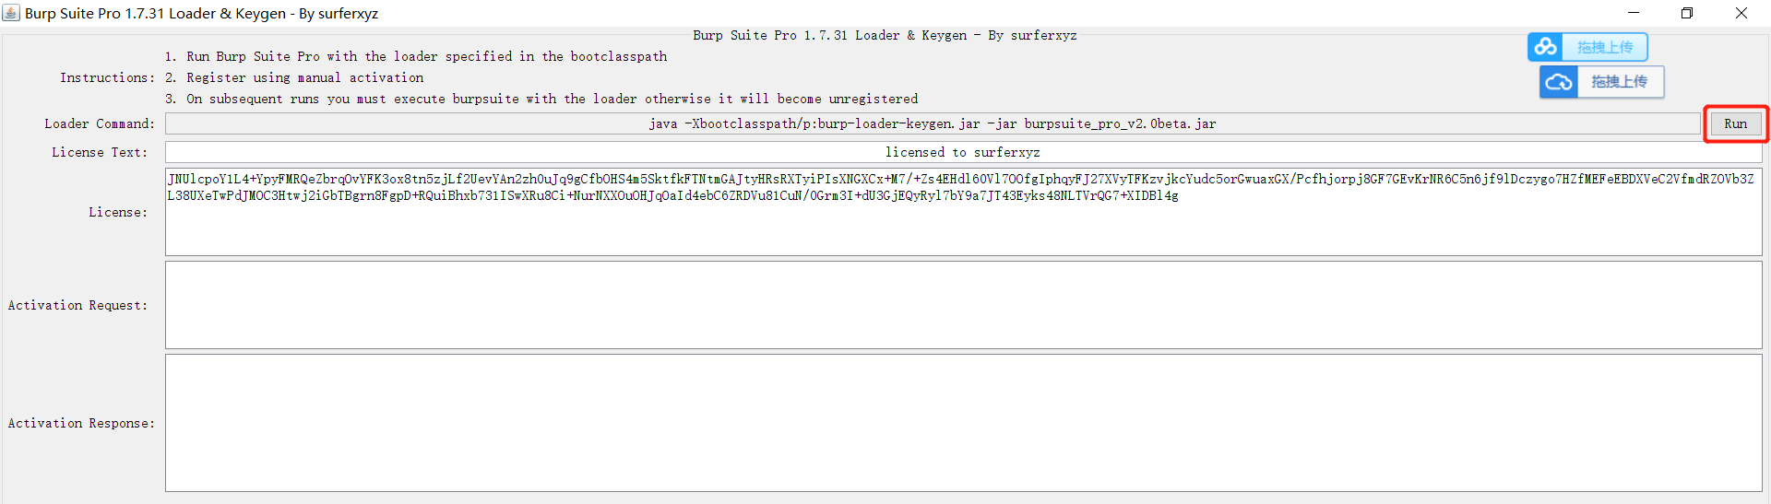Focus the License Text field with surferxyz

(x=963, y=152)
